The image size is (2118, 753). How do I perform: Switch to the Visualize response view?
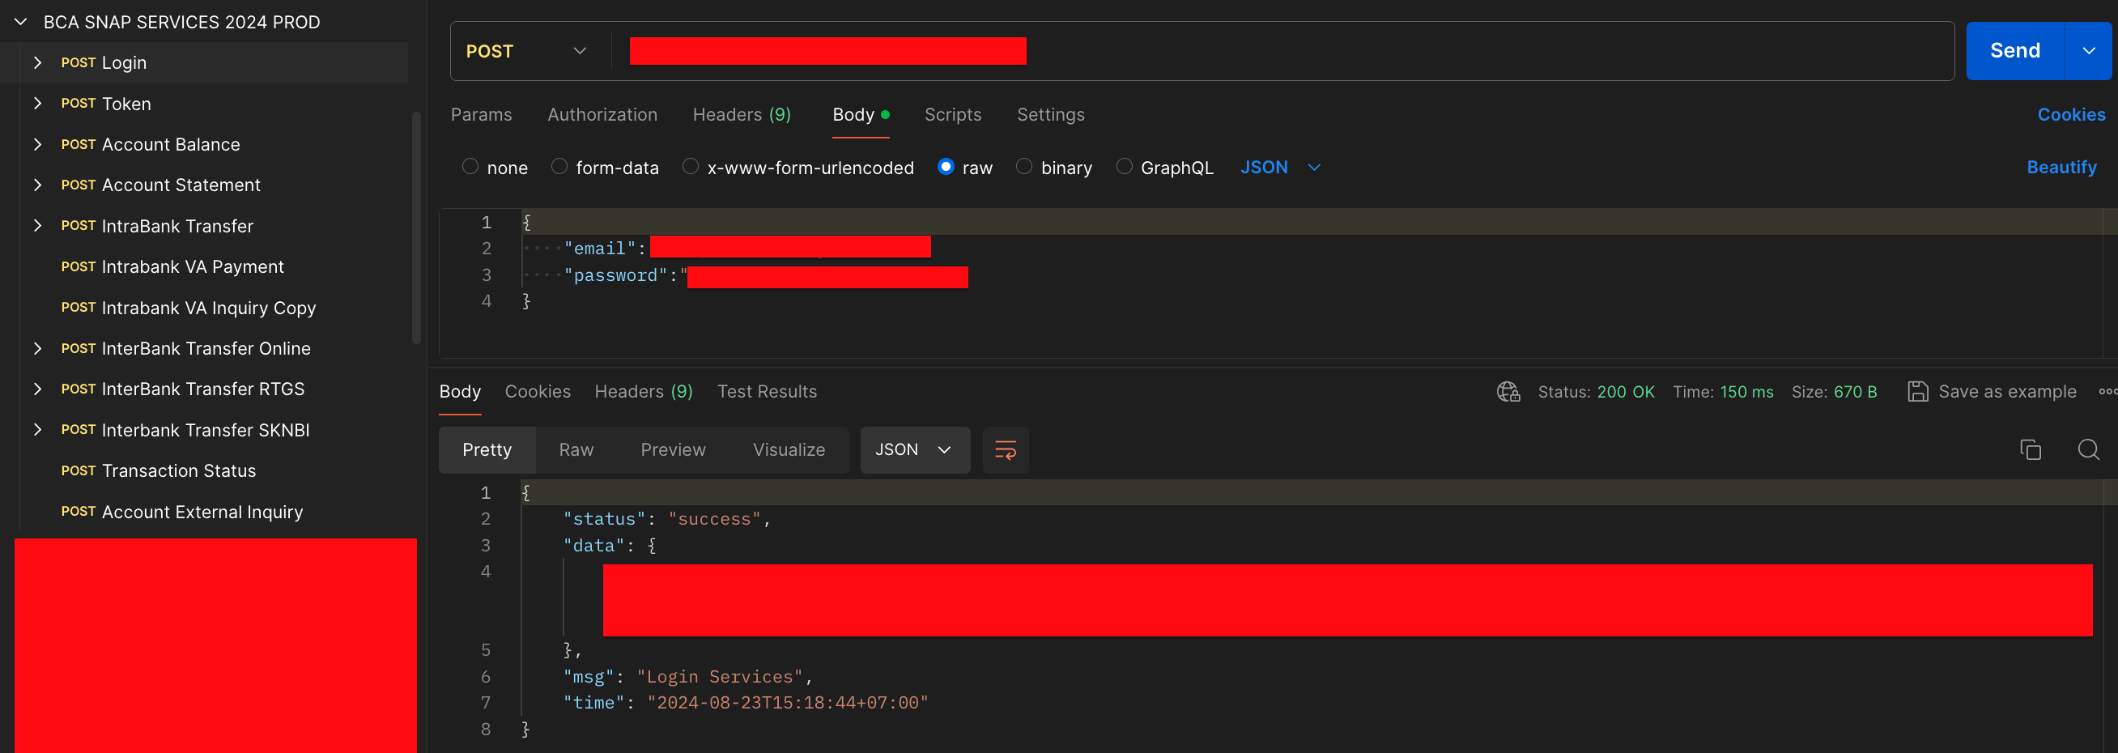pyautogui.click(x=789, y=449)
